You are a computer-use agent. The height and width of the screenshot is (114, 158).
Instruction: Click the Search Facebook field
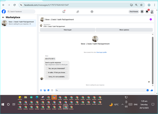pyautogui.click(x=21, y=11)
